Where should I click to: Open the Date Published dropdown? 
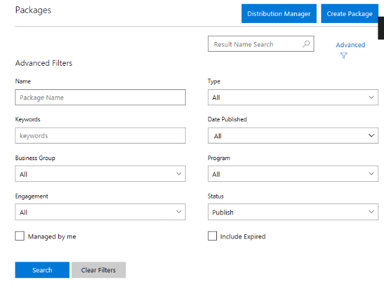[292, 136]
